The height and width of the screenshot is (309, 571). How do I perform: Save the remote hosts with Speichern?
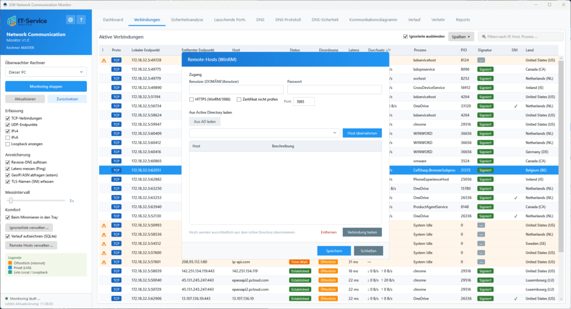click(x=334, y=251)
